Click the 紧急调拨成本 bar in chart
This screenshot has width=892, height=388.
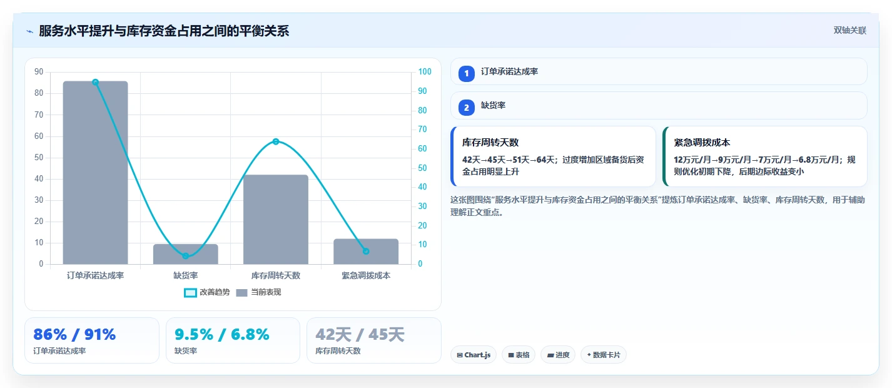coord(366,252)
